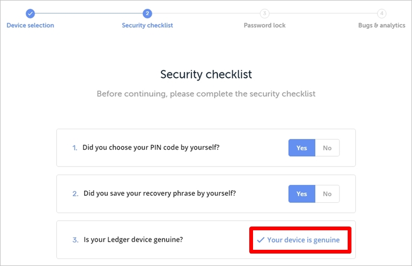Click the step 4 circle icon

point(382,14)
